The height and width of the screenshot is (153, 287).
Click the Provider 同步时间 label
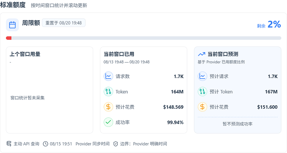point(93,144)
